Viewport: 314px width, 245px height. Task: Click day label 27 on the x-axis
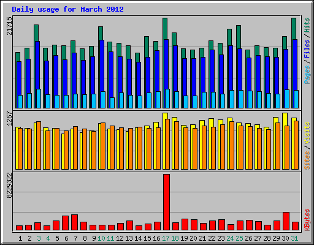point(258,238)
